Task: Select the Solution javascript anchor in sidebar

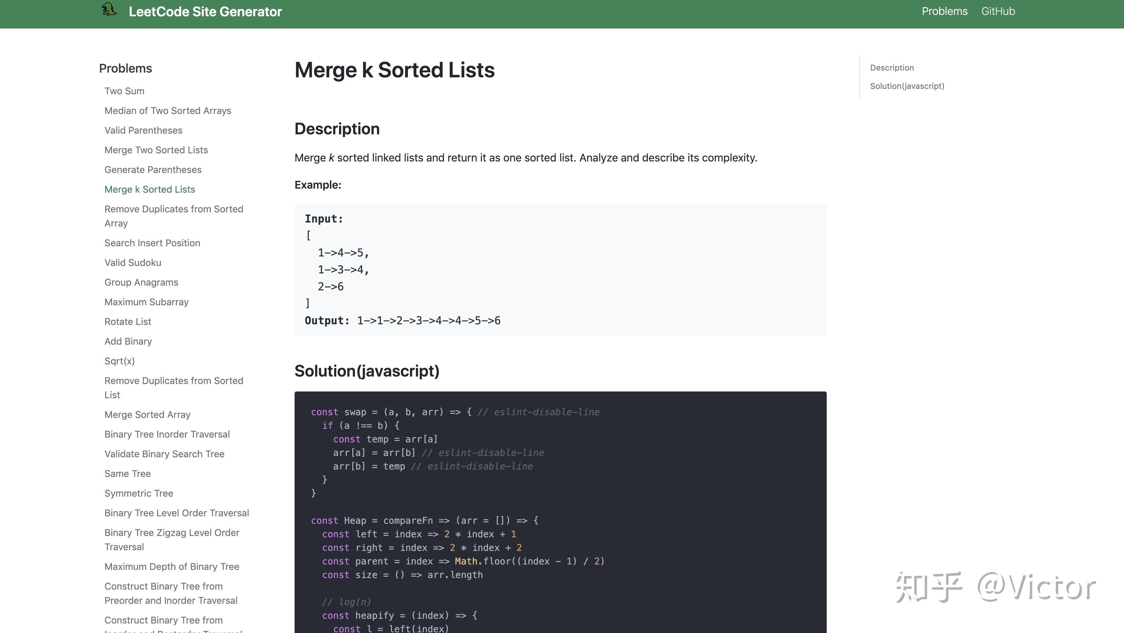Action: click(907, 86)
